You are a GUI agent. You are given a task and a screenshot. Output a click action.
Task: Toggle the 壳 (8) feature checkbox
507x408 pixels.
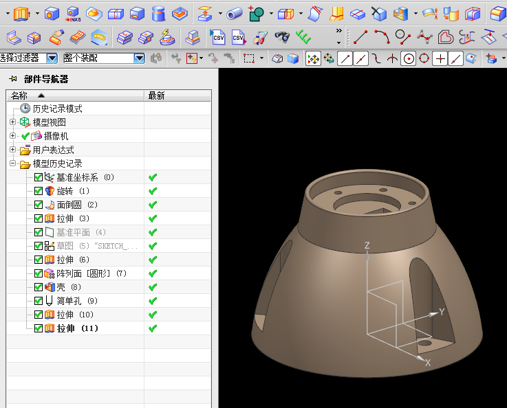pos(39,287)
